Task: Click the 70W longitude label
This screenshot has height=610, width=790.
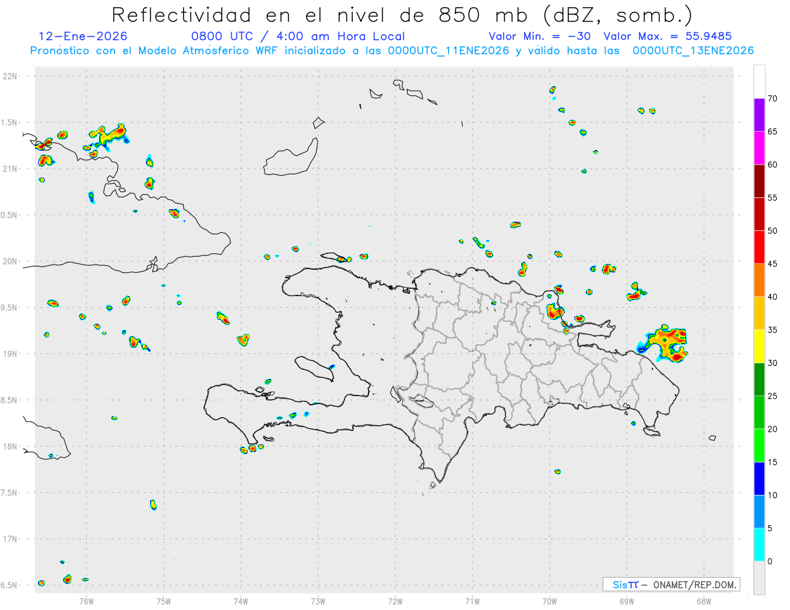Action: (x=550, y=601)
